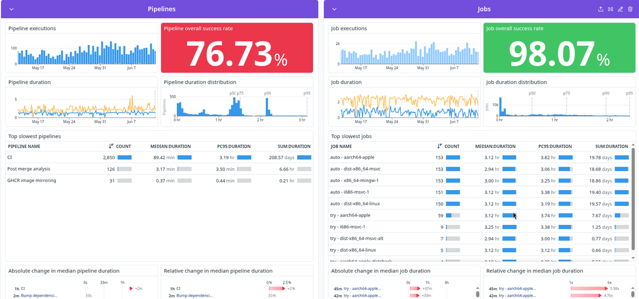639x299 pixels.
Task: Open the Pipeline overall success rate widget
Action: click(237, 48)
